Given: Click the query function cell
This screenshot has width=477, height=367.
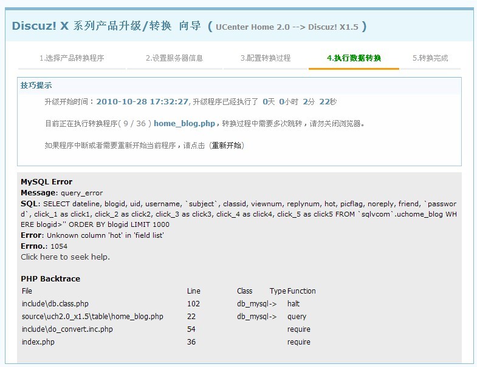Looking at the screenshot, I should coord(297,317).
